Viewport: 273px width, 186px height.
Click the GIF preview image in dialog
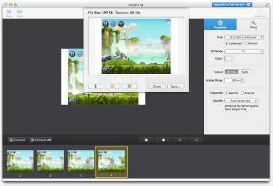coord(136,46)
